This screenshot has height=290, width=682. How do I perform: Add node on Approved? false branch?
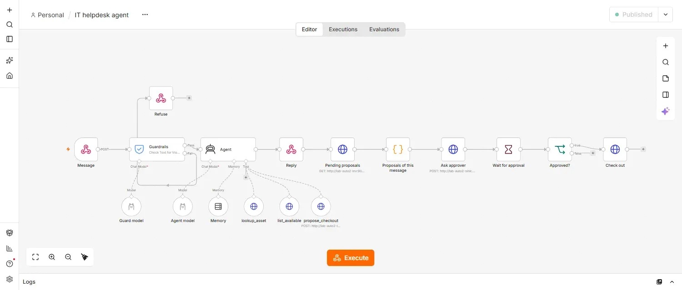(593, 153)
